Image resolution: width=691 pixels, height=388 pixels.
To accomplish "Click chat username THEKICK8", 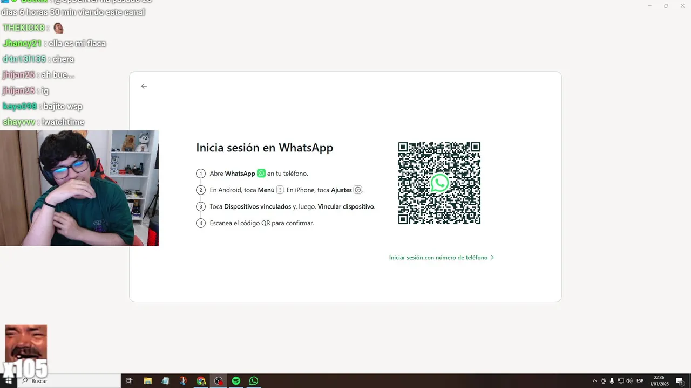I will click(x=24, y=28).
